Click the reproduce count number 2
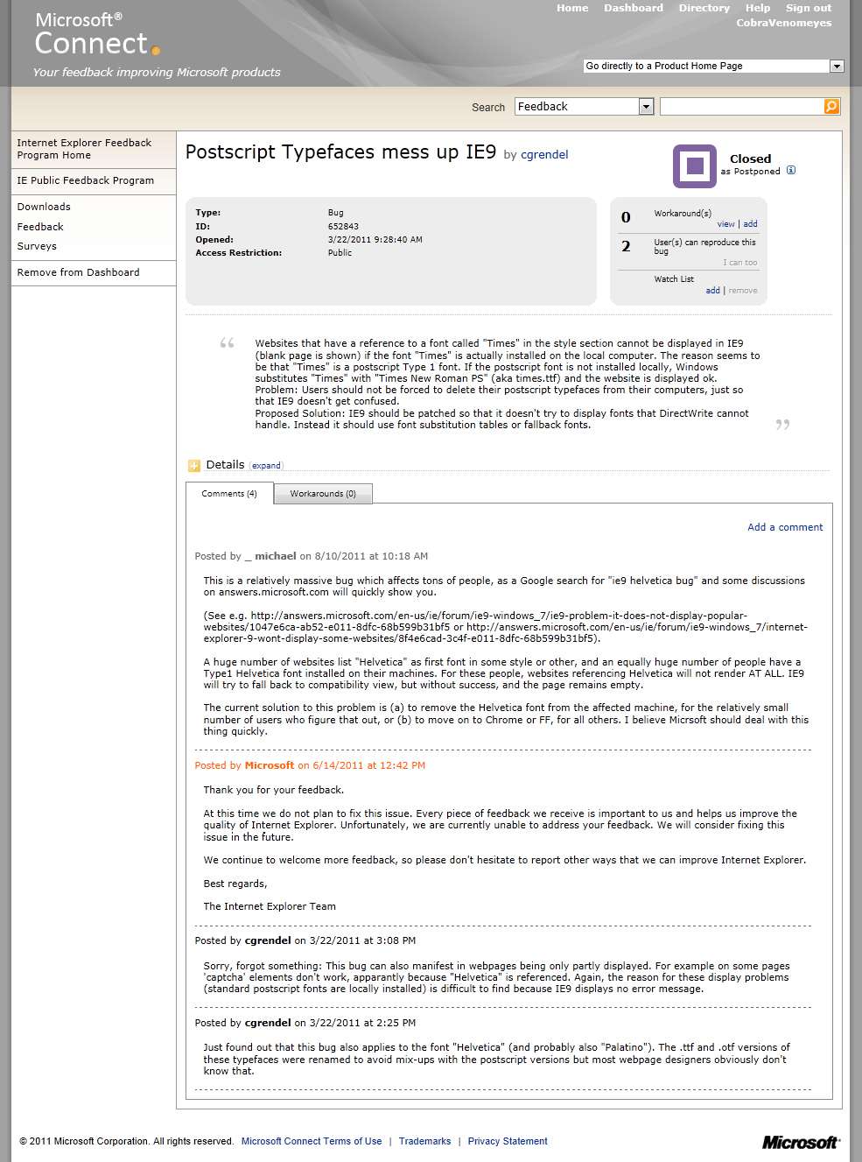The image size is (862, 1162). [626, 247]
